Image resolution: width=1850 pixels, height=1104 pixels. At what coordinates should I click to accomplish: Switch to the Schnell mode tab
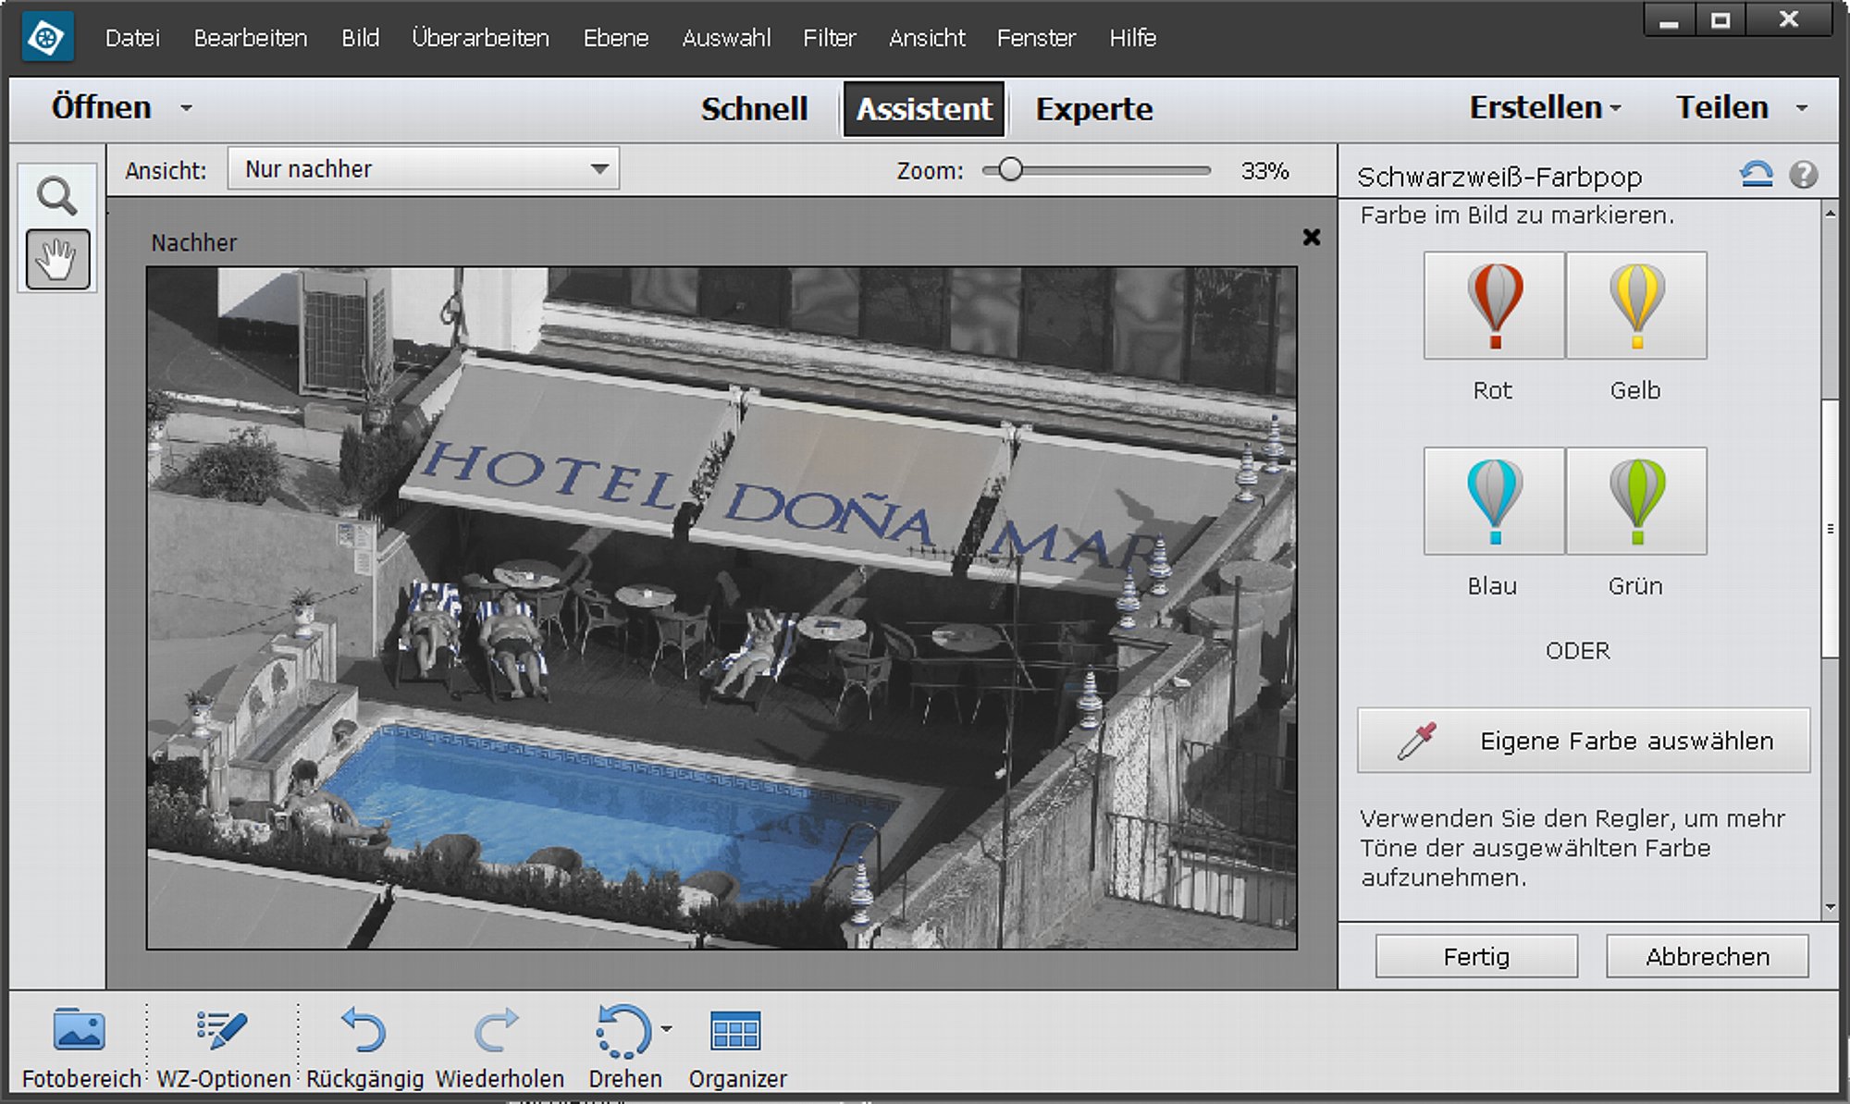[754, 109]
